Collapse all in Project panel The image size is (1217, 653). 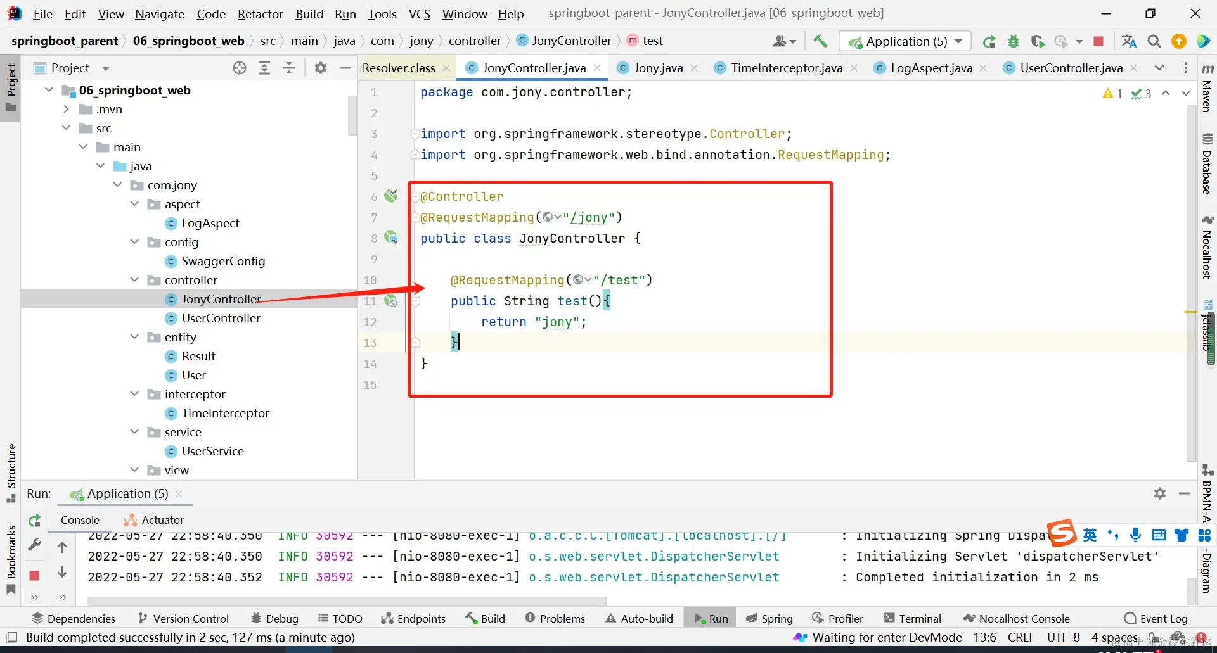click(x=289, y=68)
